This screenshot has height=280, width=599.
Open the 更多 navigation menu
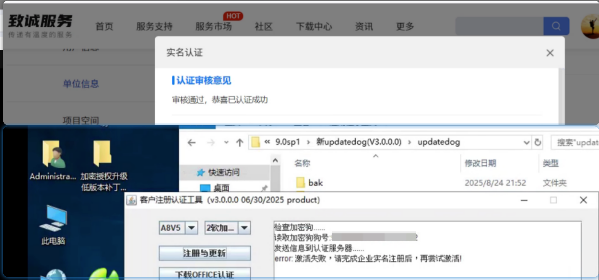pyautogui.click(x=405, y=27)
